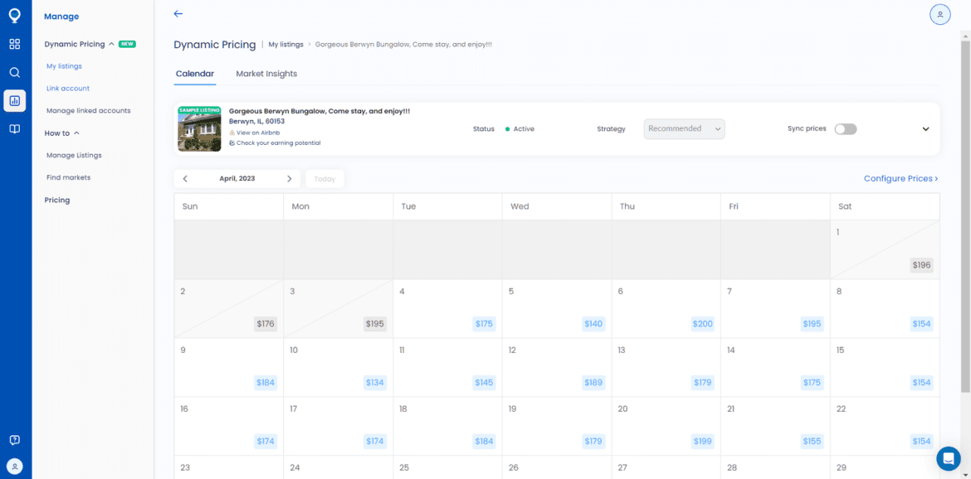Click the analytics bar-chart icon in the sidebar
The width and height of the screenshot is (971, 479).
pyautogui.click(x=14, y=101)
